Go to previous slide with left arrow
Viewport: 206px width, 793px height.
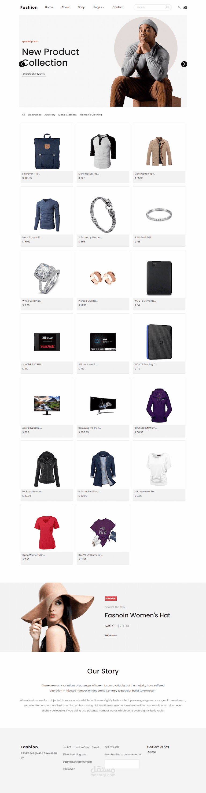(22, 64)
